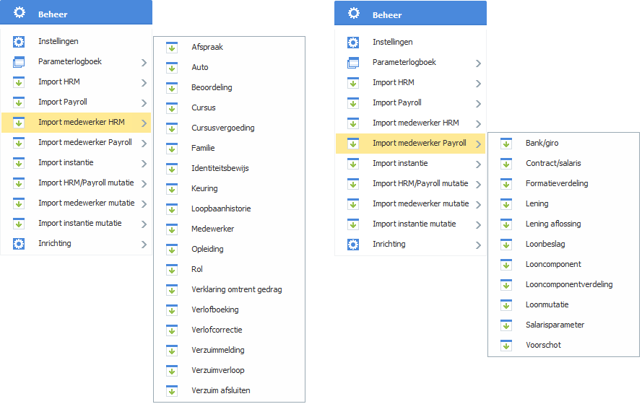The image size is (642, 404).
Task: Click the Bank/giro import icon
Action: click(x=506, y=144)
